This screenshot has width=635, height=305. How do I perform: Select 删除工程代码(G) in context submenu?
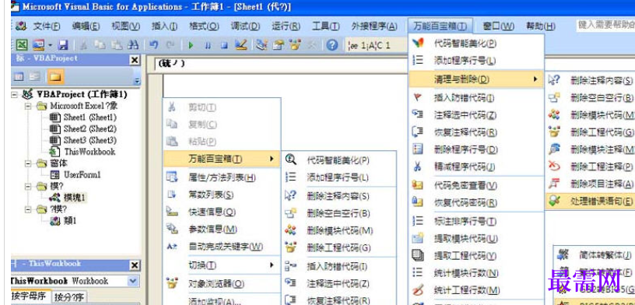click(x=339, y=247)
